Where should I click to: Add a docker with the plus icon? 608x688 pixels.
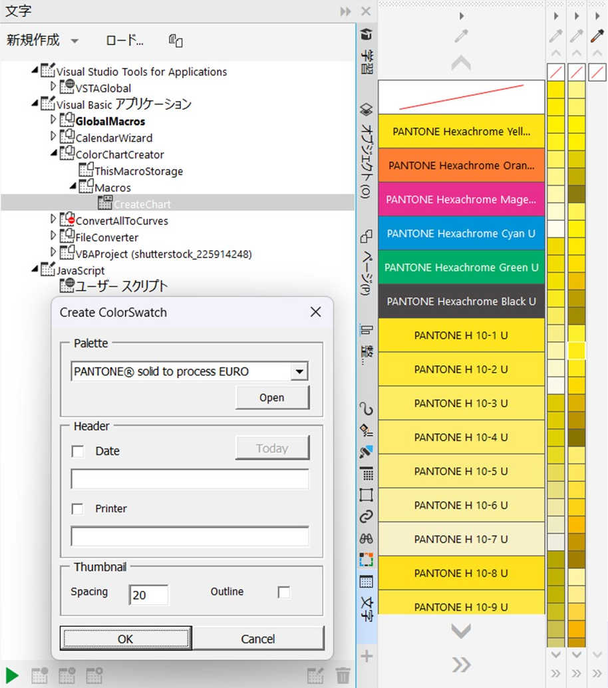tap(367, 657)
